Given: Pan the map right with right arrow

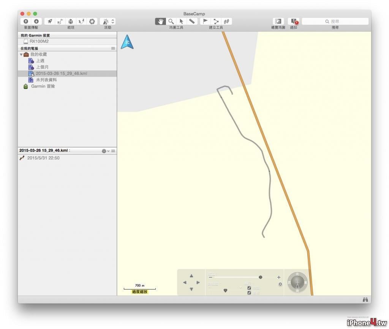Looking at the screenshot, I should coord(198,282).
